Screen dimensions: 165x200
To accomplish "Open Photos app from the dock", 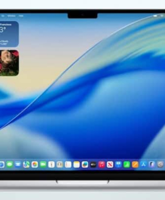I will 35,164.
